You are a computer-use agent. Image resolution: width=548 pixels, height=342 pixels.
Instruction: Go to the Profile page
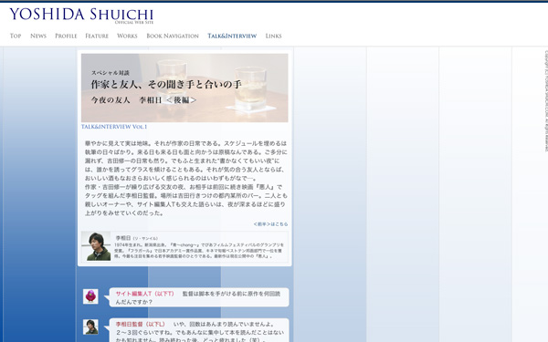(66, 36)
